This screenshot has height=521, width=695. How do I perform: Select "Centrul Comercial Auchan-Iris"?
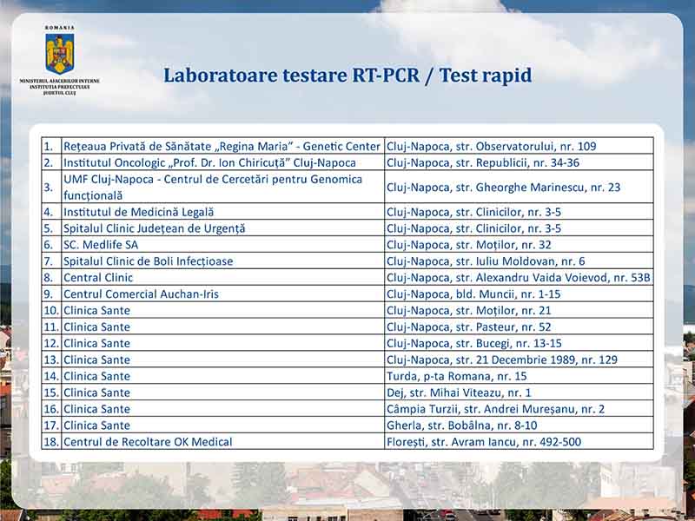141,294
